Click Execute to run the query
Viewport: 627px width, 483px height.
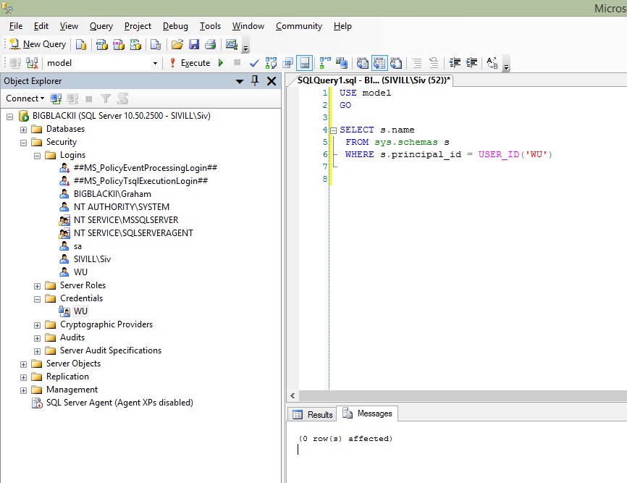(190, 63)
